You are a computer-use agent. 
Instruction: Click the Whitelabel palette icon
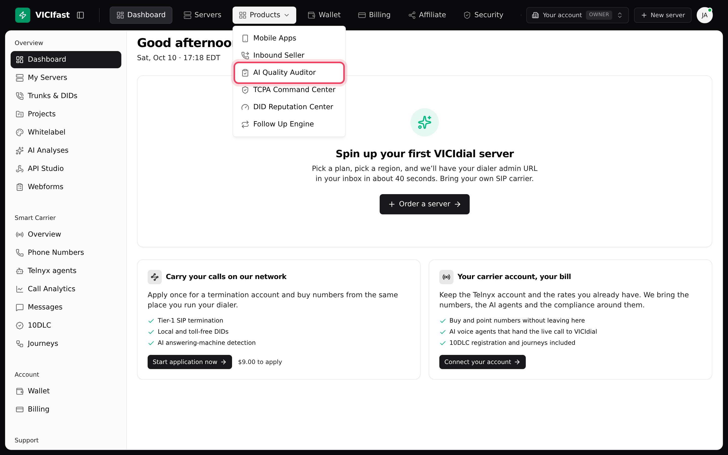pos(19,132)
